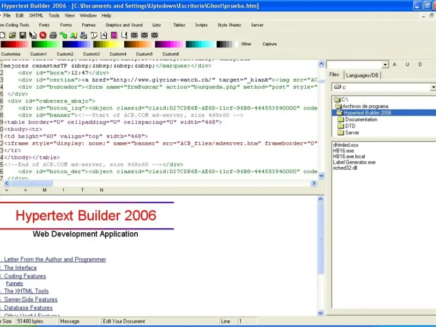This screenshot has width=436, height=327.
Task: Click the page with letter A icon
Action: click(104, 35)
